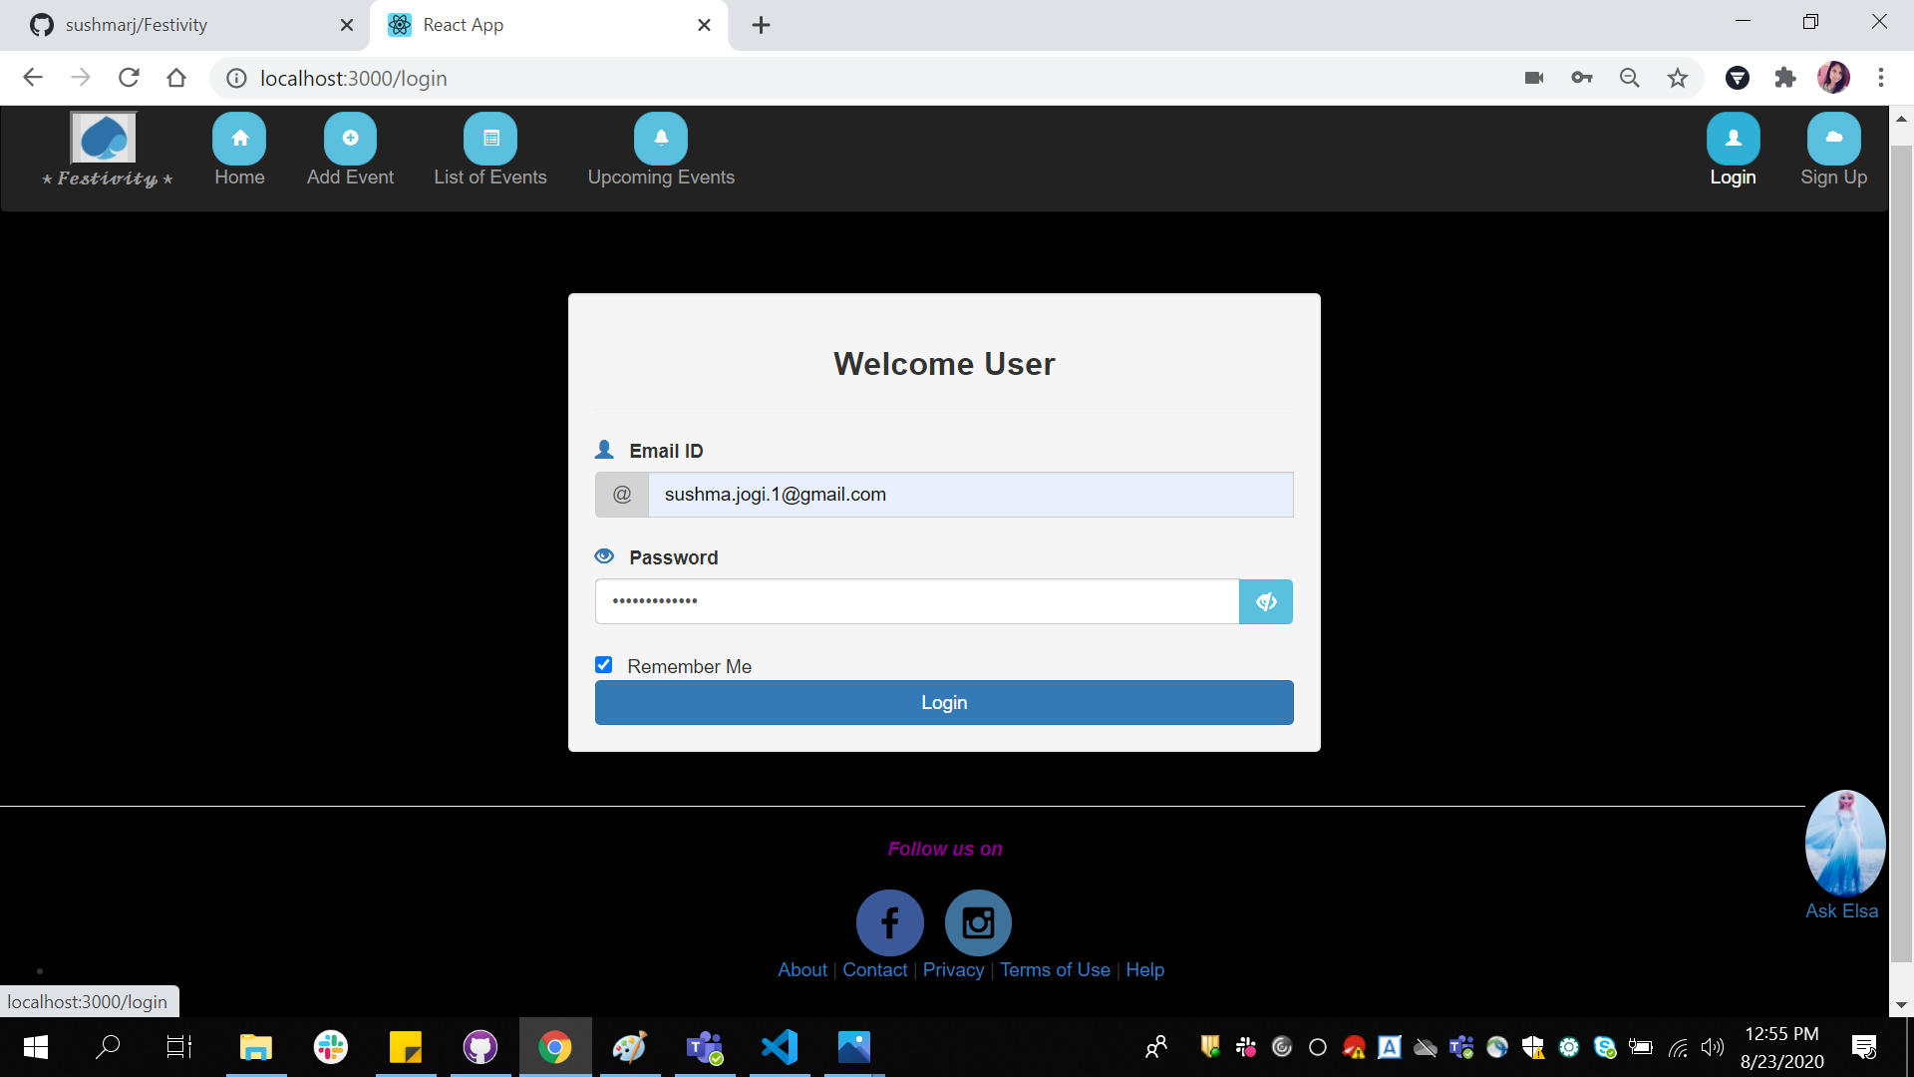Viewport: 1914px width, 1077px height.
Task: Click the Upcoming Events bell icon
Action: pyautogui.click(x=661, y=138)
